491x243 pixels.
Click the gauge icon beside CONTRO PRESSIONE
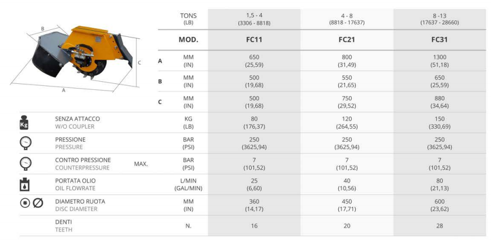coord(25,164)
